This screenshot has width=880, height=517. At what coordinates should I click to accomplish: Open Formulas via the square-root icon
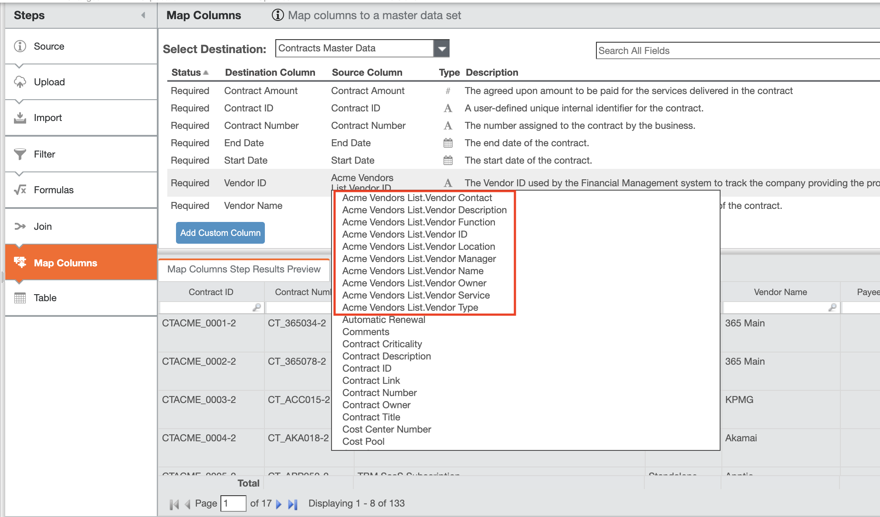(20, 190)
